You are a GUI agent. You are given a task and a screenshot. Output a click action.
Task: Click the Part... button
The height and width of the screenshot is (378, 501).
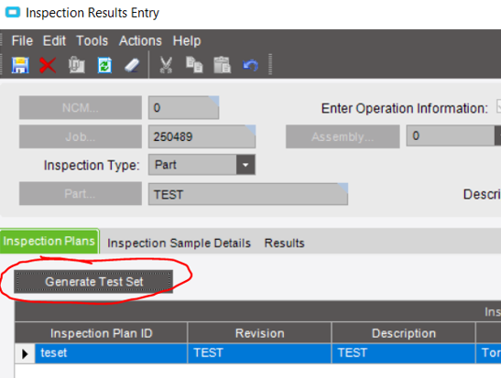click(81, 193)
